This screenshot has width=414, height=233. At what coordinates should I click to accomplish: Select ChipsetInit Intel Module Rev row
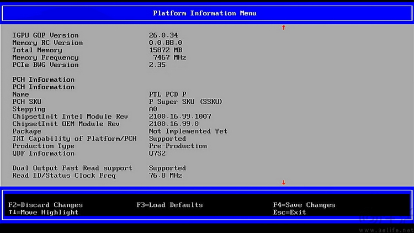(x=70, y=116)
